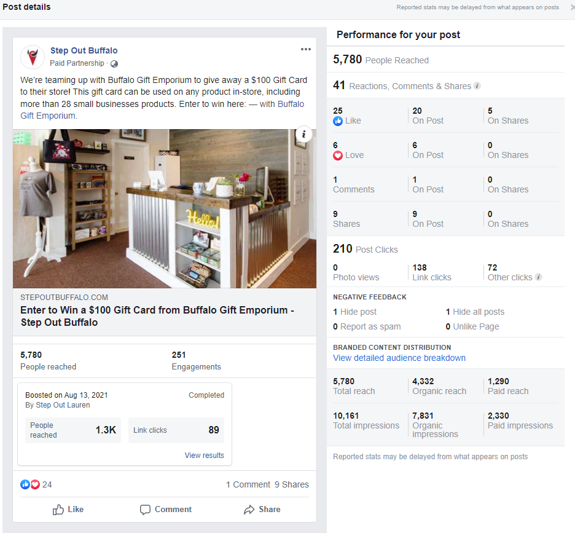Click the 9 Shares row in performance
The image size is (575, 533).
(x=445, y=219)
